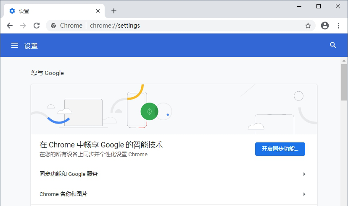The height and width of the screenshot is (214, 348).
Task: Expand arrow for 同步功能和 Google 服务
Action: click(x=304, y=174)
